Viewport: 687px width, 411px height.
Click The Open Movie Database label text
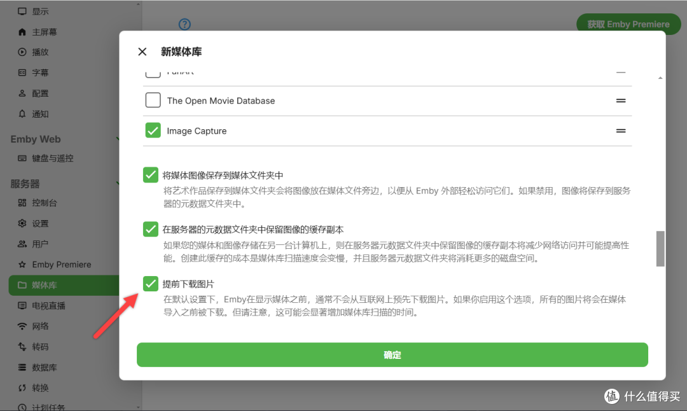point(221,101)
